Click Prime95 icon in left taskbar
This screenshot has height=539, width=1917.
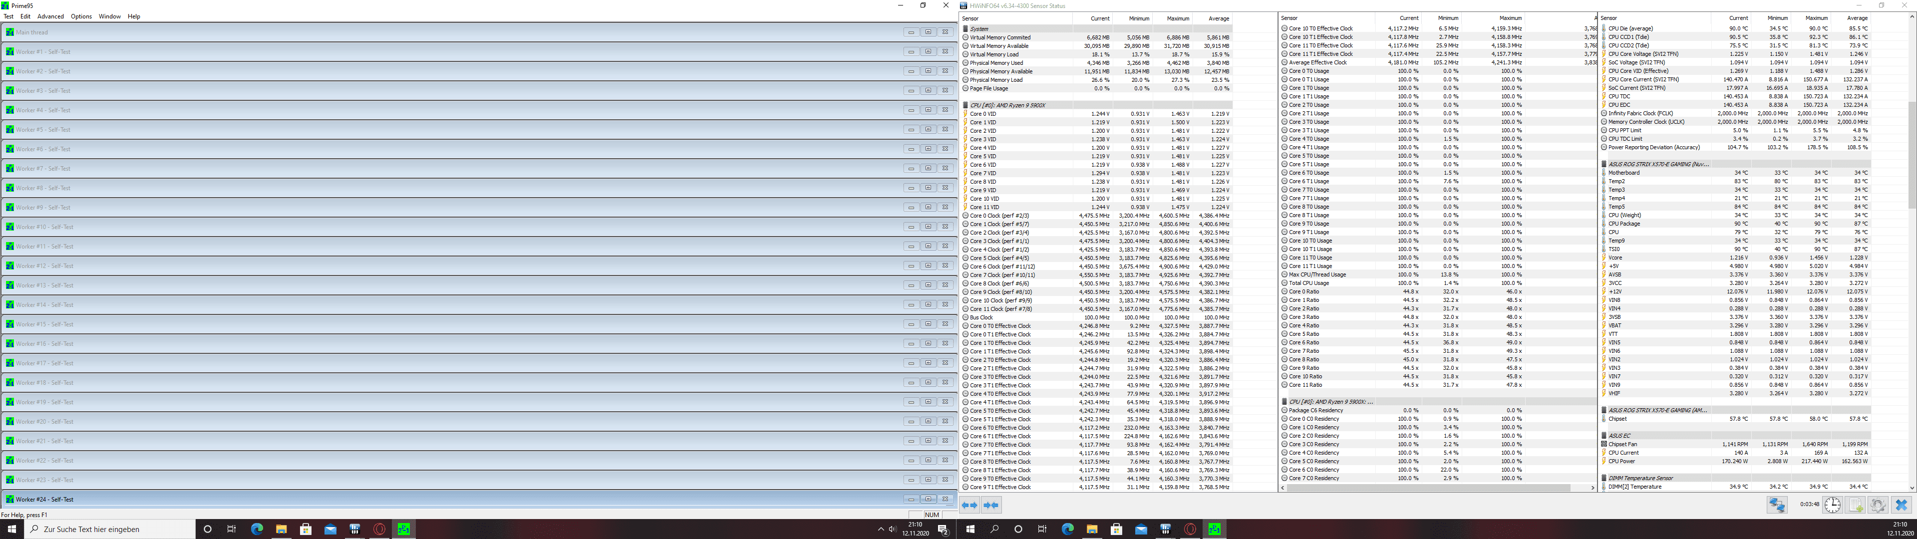pos(403,530)
